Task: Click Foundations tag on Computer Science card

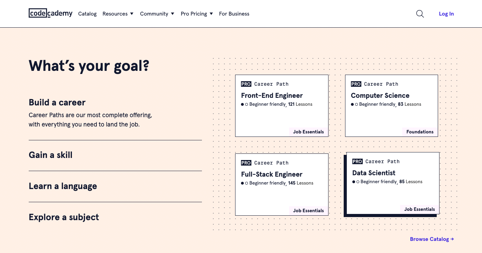Action: [420, 132]
